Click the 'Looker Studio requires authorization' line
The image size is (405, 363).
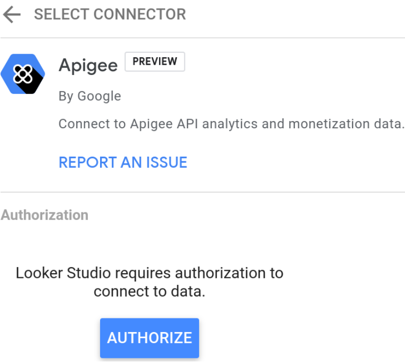point(149,273)
